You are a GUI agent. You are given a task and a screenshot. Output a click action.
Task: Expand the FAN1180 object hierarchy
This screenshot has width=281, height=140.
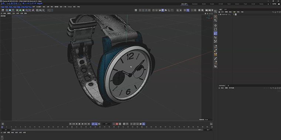tap(219, 14)
